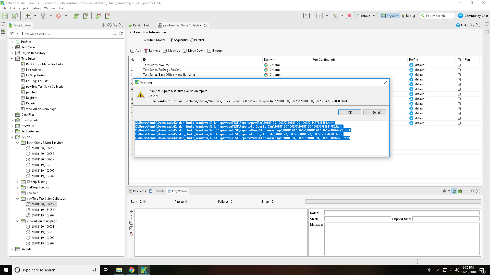
Task: Uncheck Run checkbox for Test Suites/pawTree row
Action: [459, 65]
